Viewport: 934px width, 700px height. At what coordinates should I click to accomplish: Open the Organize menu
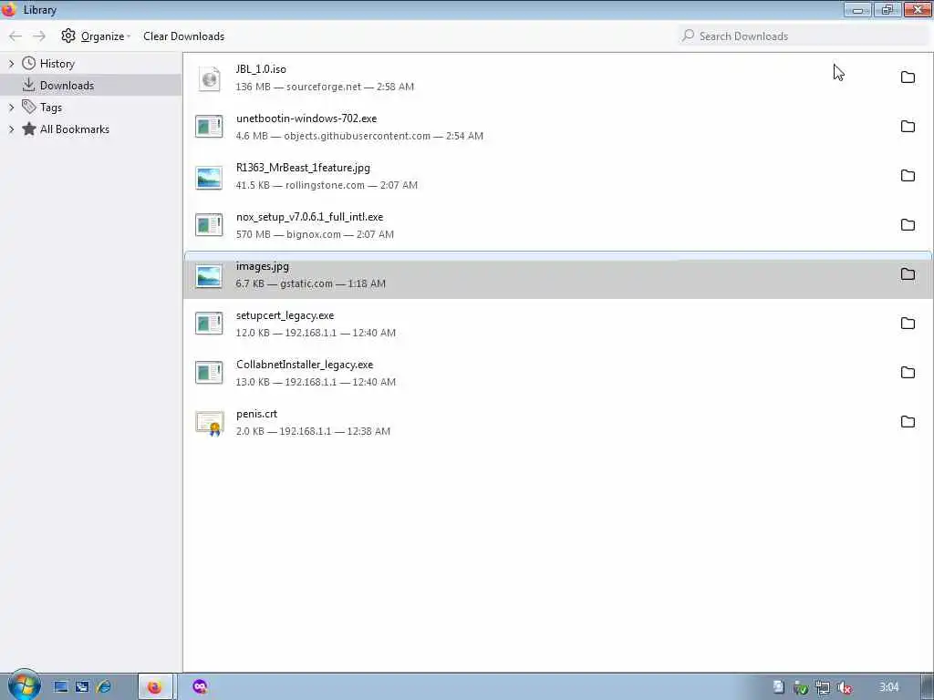[96, 36]
